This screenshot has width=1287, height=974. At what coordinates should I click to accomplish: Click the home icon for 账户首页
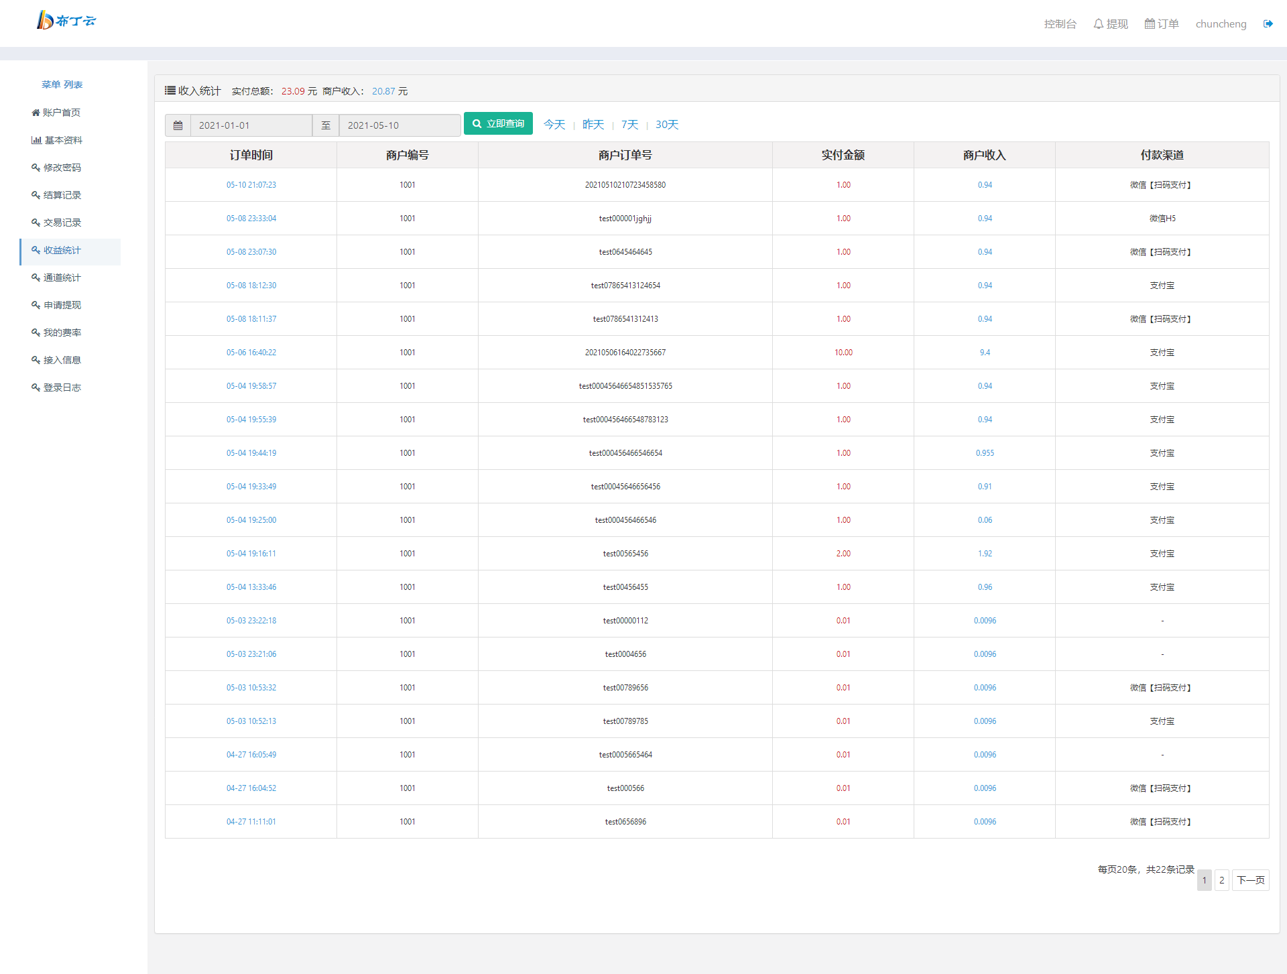click(x=36, y=113)
